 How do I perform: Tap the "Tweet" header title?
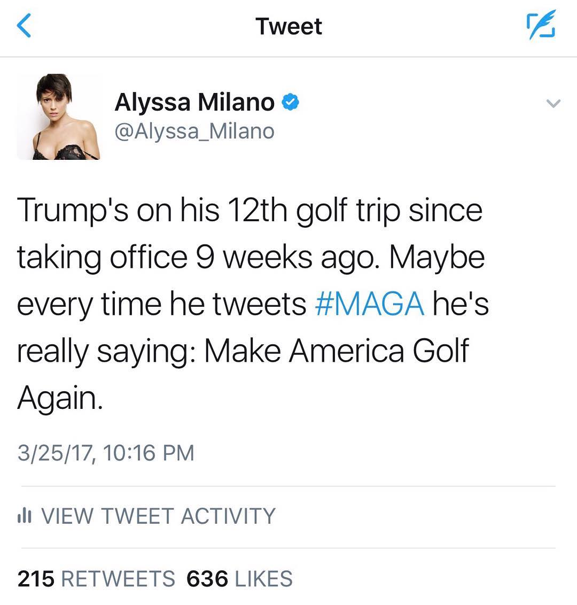pyautogui.click(x=288, y=26)
